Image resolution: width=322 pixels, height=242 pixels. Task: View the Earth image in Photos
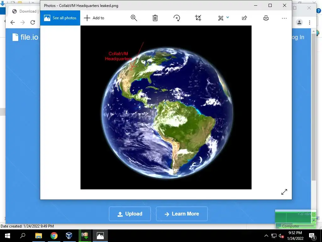click(166, 107)
